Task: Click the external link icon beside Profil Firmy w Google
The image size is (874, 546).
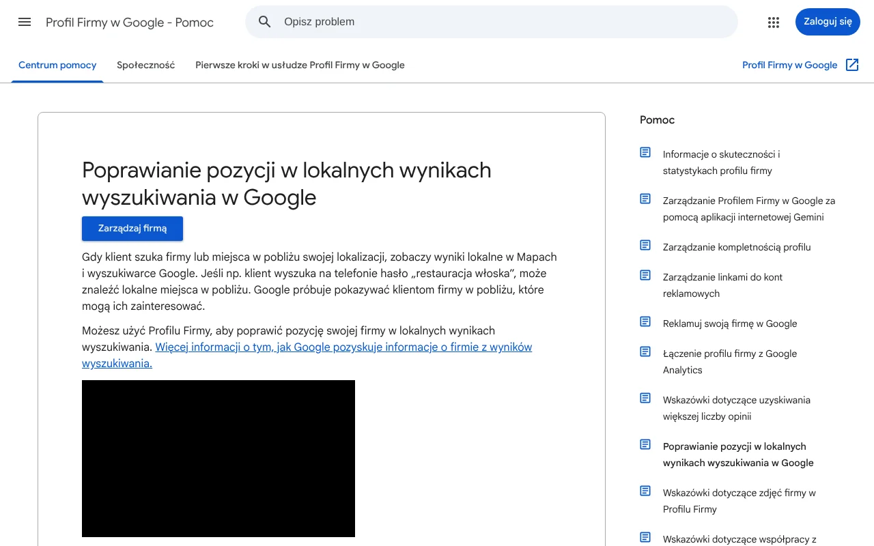Action: (852, 65)
